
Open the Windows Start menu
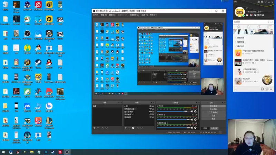pyautogui.click(x=3, y=152)
